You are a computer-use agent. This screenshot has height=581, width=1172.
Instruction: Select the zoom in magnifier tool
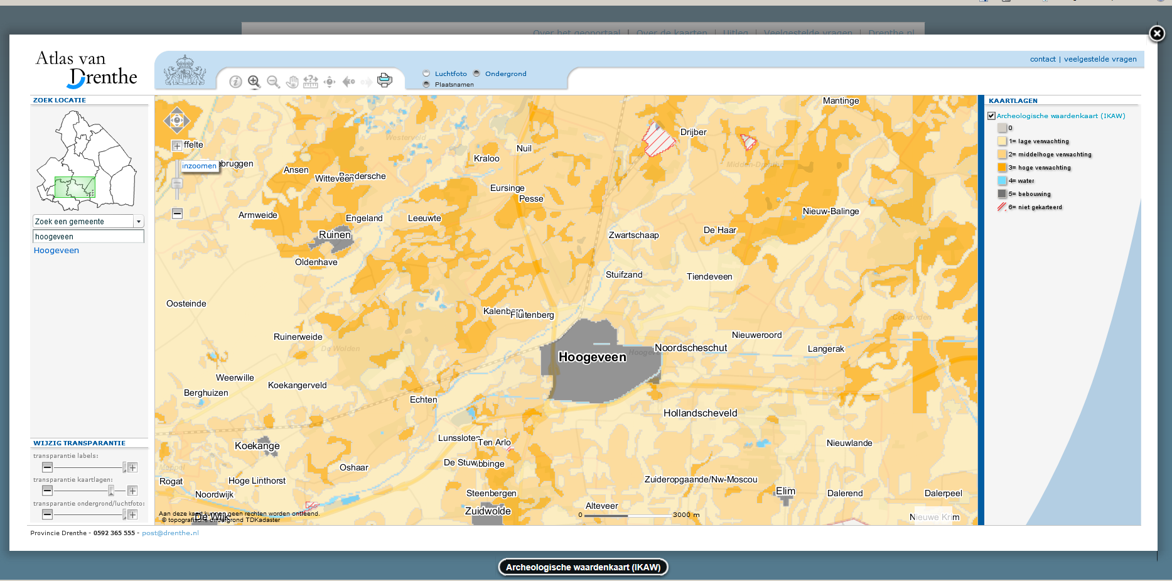[x=254, y=82]
